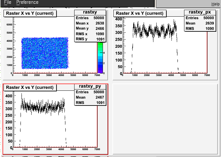Viewport: 221px width, 157px height.
Task: Click y-axis label 6000 on rastxy plot
Action: coord(9,24)
